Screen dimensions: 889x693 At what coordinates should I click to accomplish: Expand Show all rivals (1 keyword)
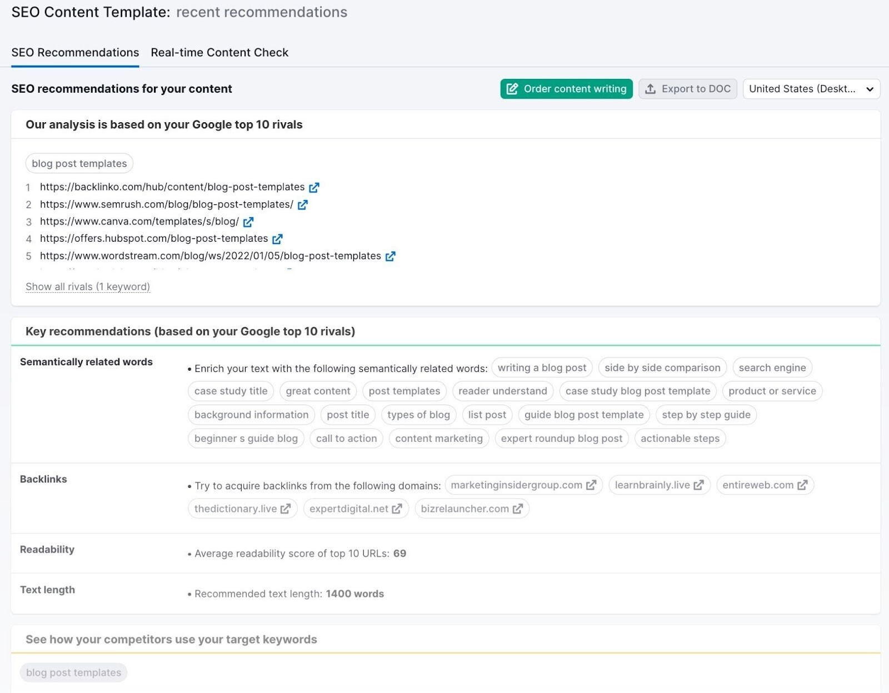pos(88,287)
